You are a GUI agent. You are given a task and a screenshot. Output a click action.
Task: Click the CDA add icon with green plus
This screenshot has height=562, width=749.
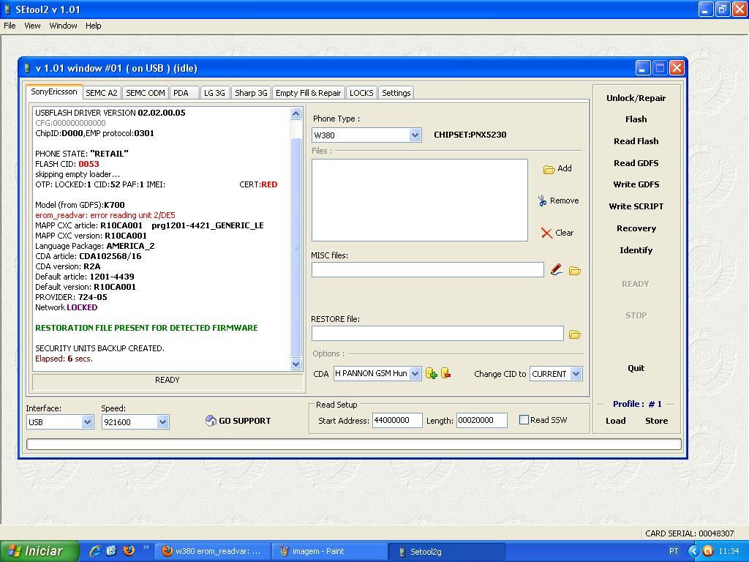tap(432, 374)
